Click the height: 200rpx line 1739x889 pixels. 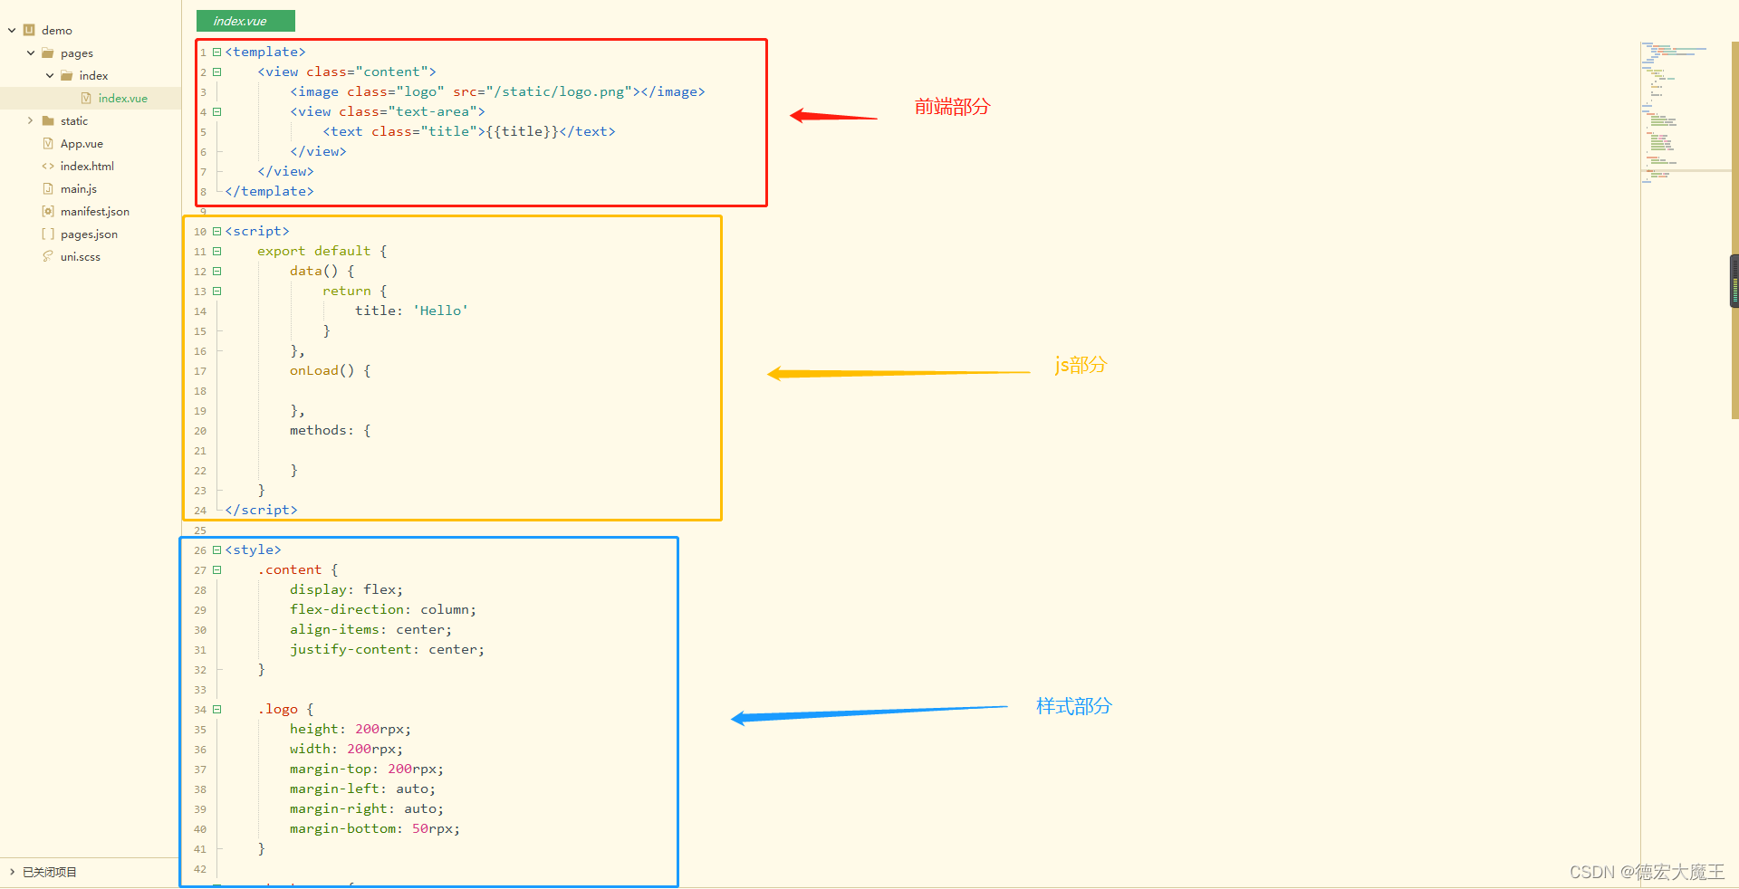click(351, 729)
